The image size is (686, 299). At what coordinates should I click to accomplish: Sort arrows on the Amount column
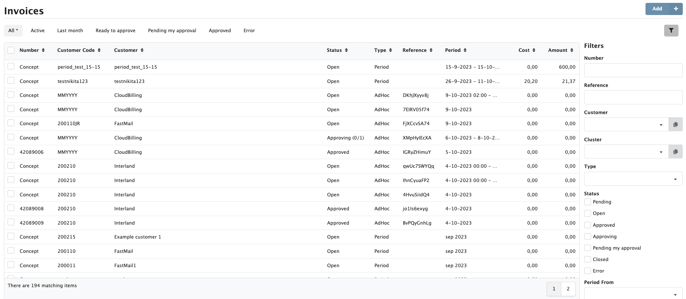pos(572,50)
